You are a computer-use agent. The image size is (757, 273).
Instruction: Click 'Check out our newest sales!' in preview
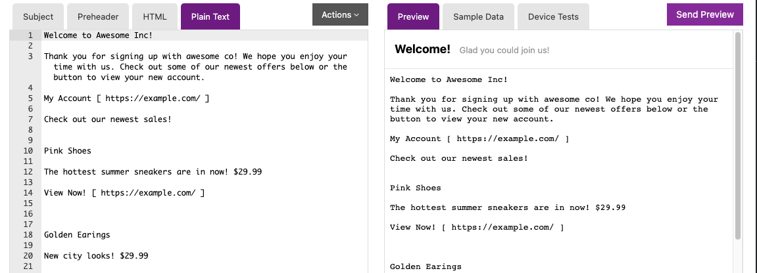pyautogui.click(x=458, y=158)
